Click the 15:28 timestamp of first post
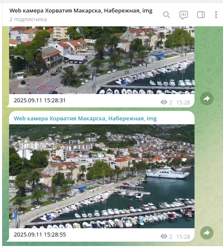The image size is (223, 249). [183, 103]
